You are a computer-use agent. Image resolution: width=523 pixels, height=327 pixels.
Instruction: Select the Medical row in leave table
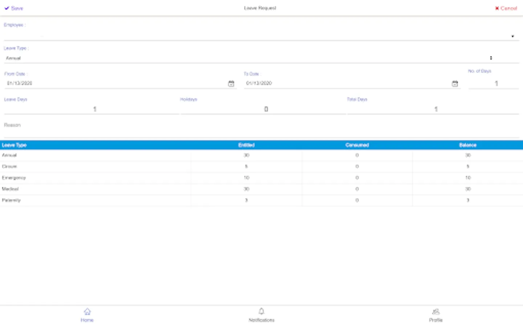point(261,189)
